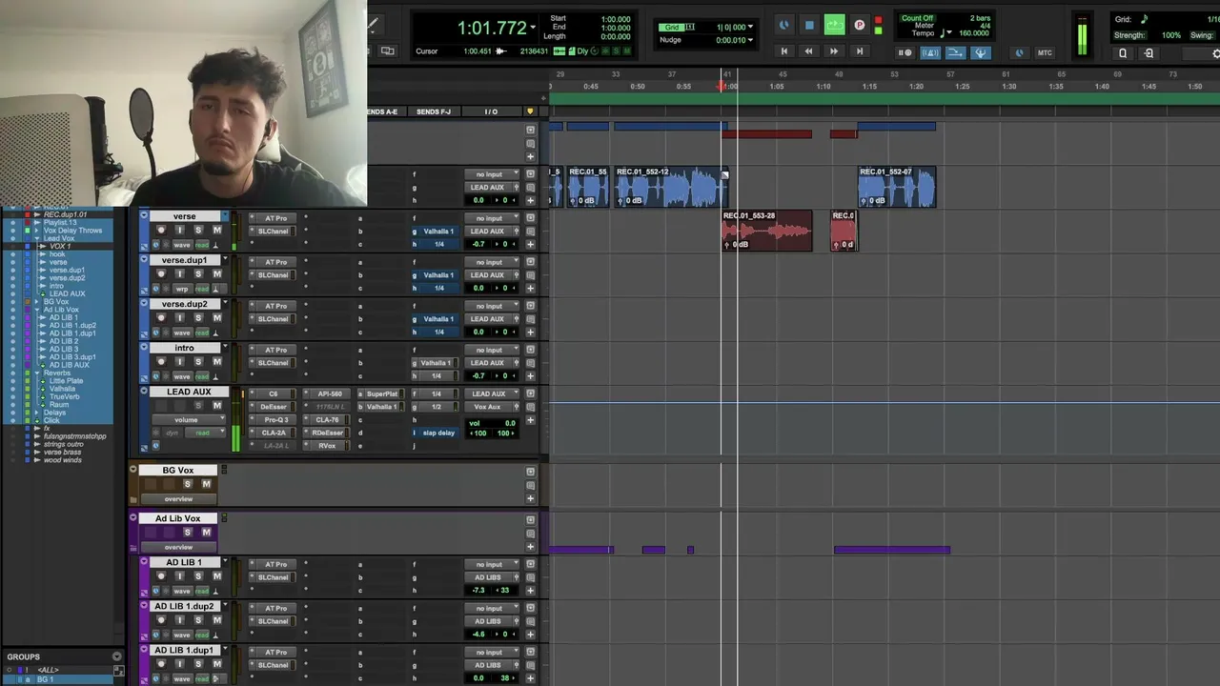The height and width of the screenshot is (686, 1220).
Task: Click the AD LIB 1 volume value -7.3
Action: point(478,590)
